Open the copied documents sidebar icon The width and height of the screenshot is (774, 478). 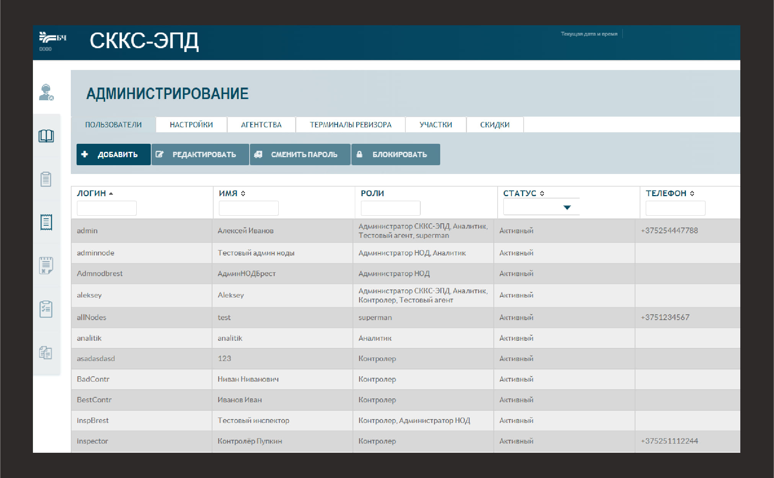[46, 353]
